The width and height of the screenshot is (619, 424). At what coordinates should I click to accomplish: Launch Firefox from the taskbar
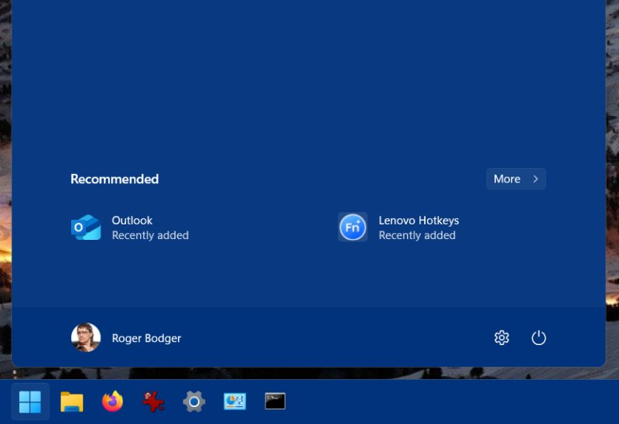(x=112, y=402)
